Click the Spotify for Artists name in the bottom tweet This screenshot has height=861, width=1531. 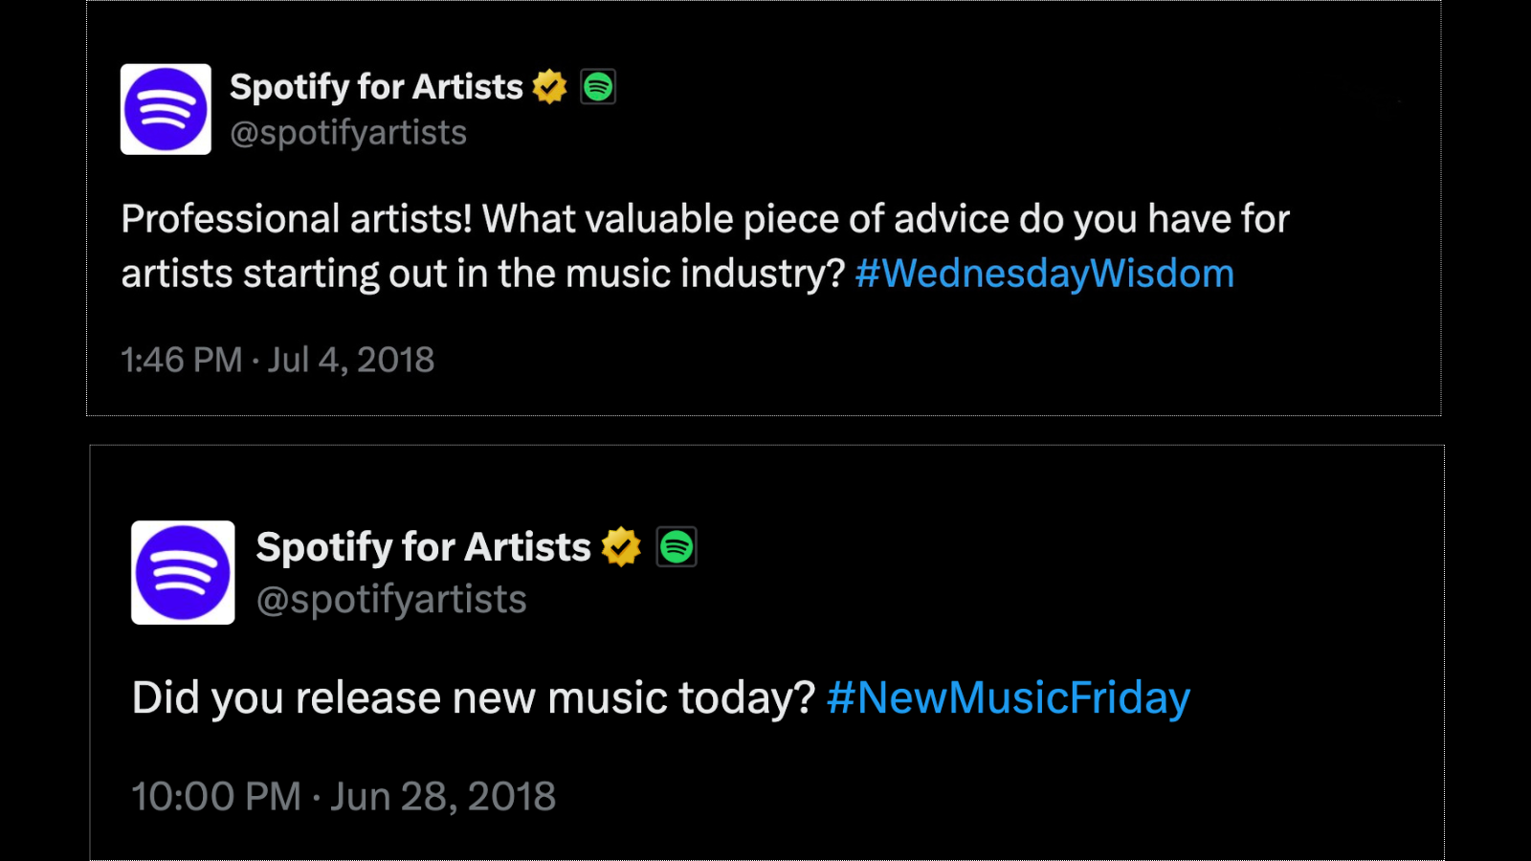(423, 547)
